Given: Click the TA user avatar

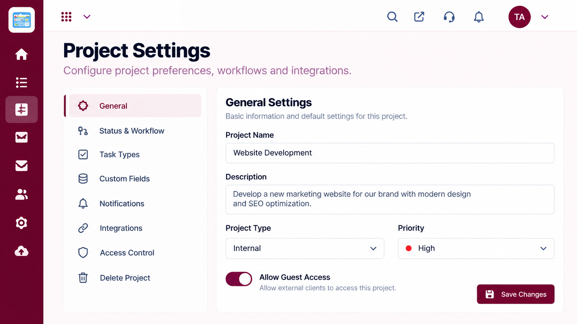Looking at the screenshot, I should (519, 17).
